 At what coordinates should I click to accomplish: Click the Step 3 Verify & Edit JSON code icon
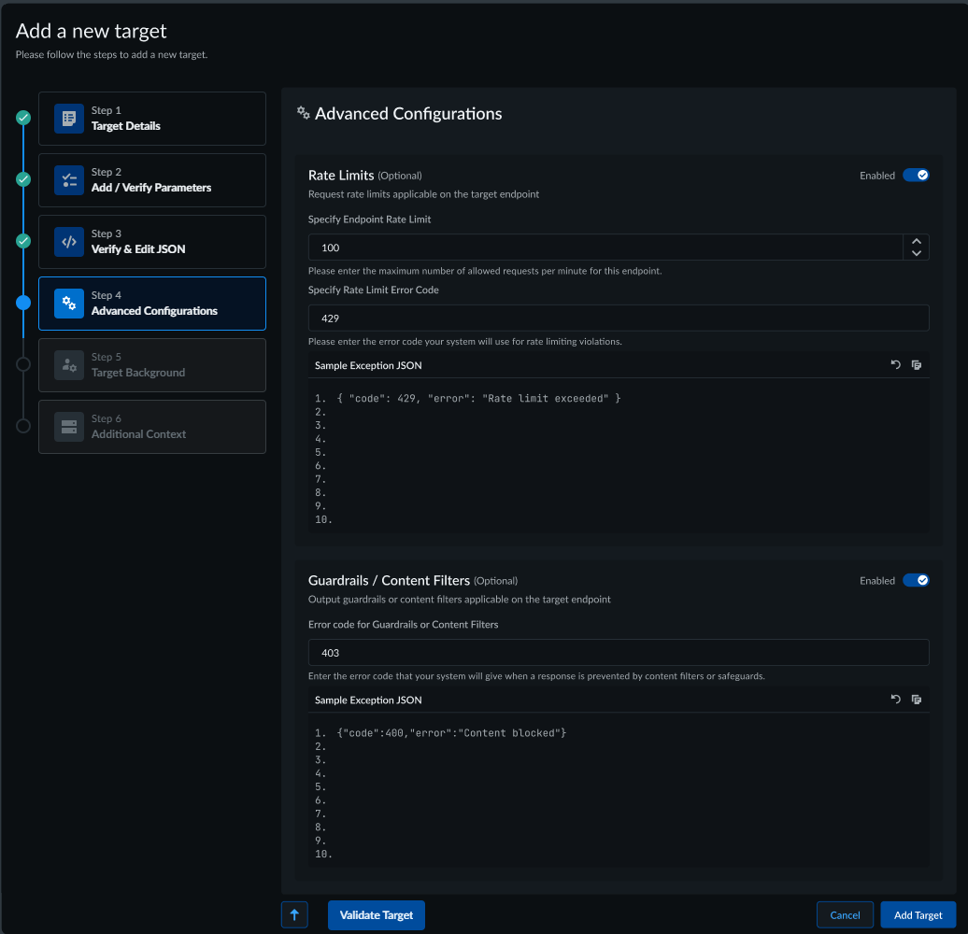click(69, 242)
